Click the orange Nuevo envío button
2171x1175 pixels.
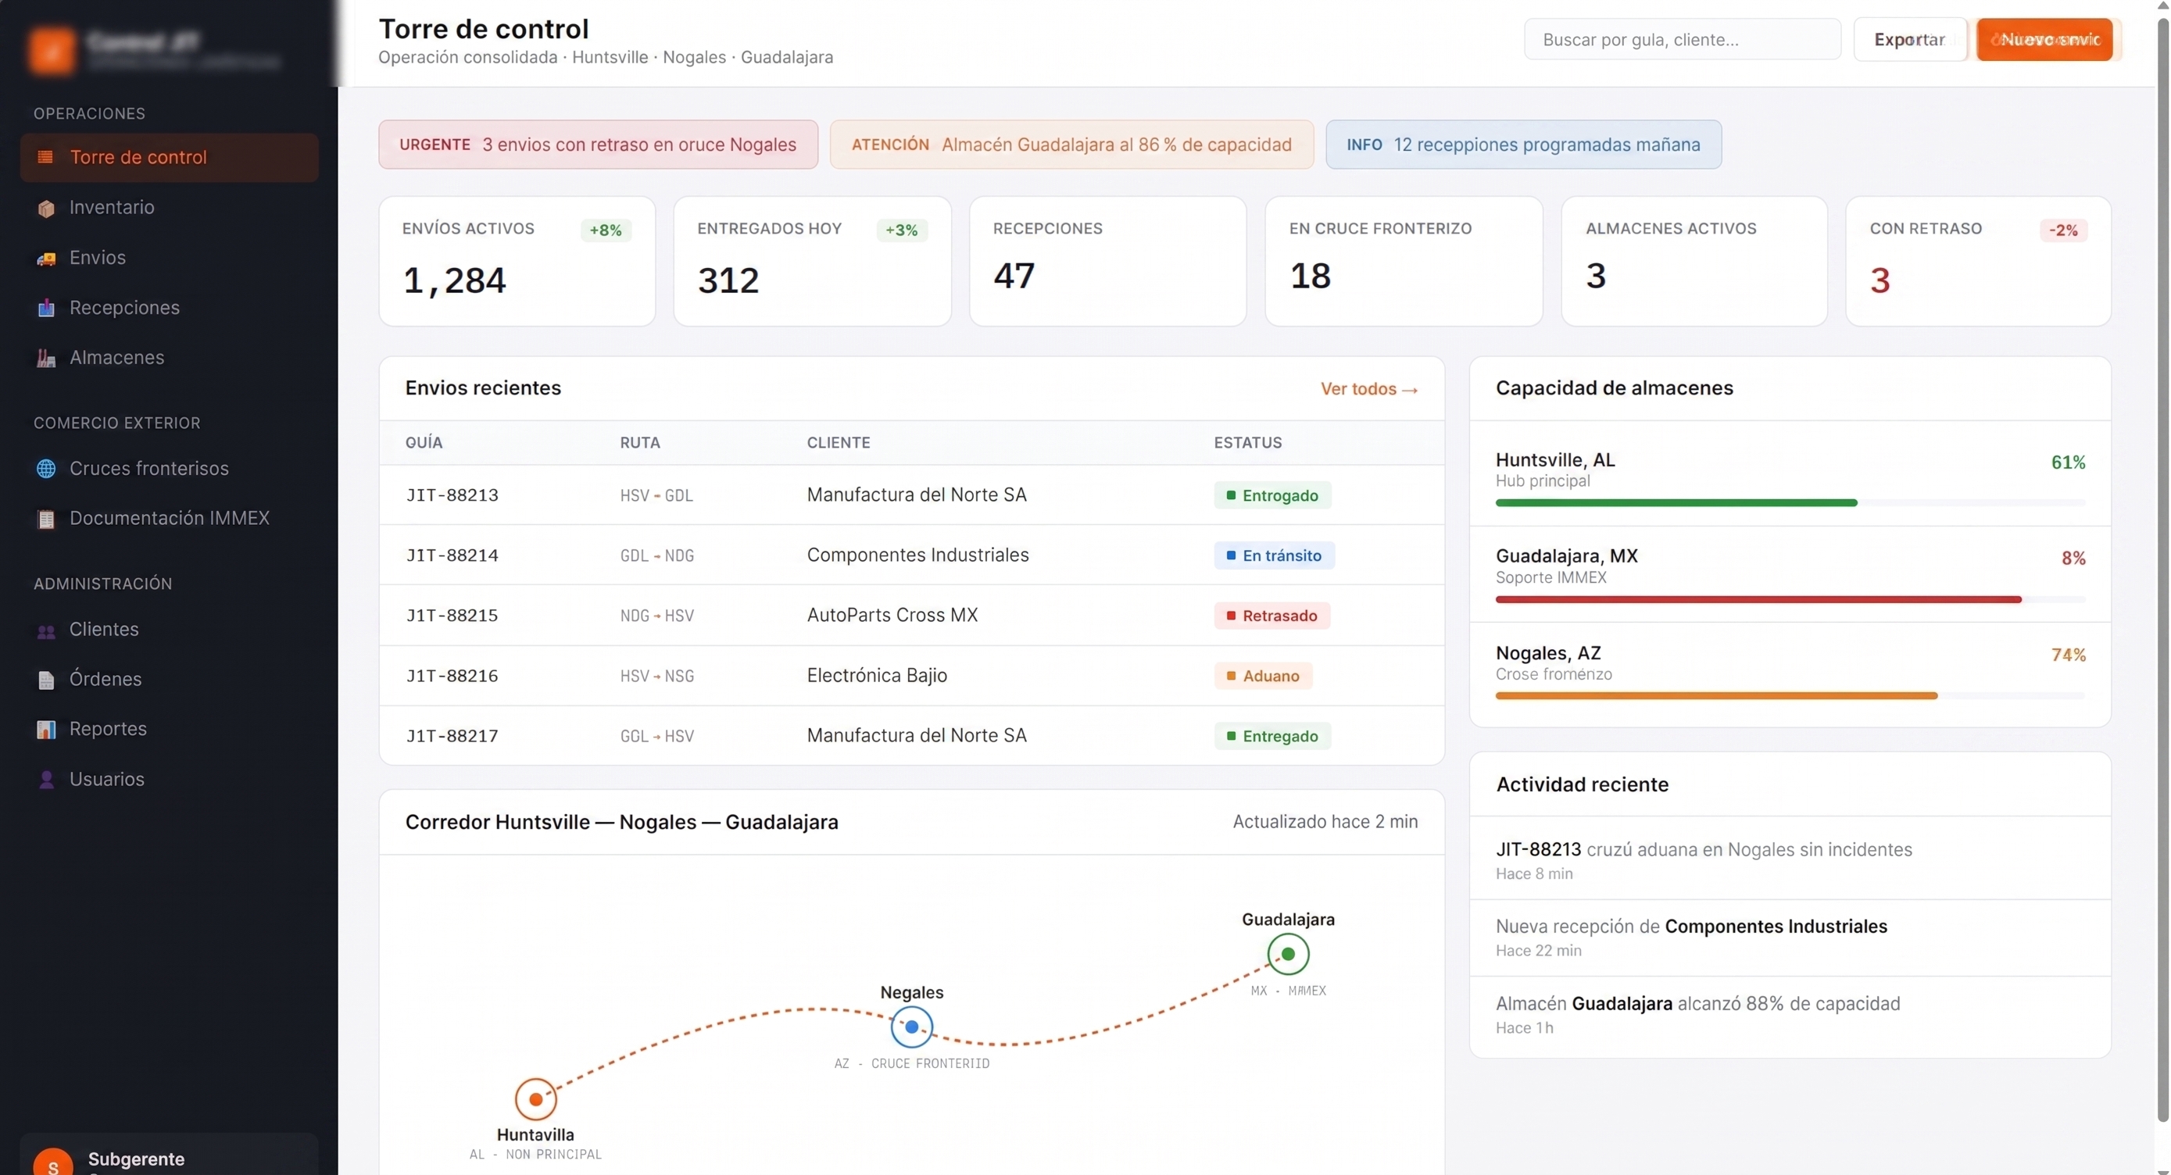point(2044,40)
